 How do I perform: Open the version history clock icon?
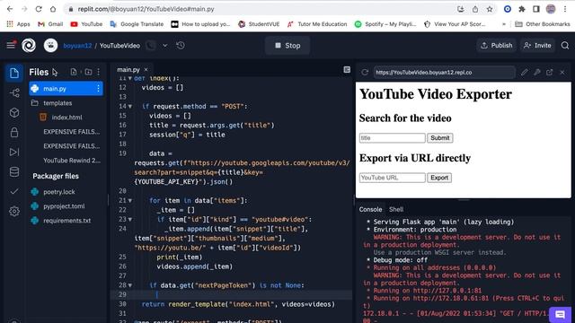tap(181, 46)
